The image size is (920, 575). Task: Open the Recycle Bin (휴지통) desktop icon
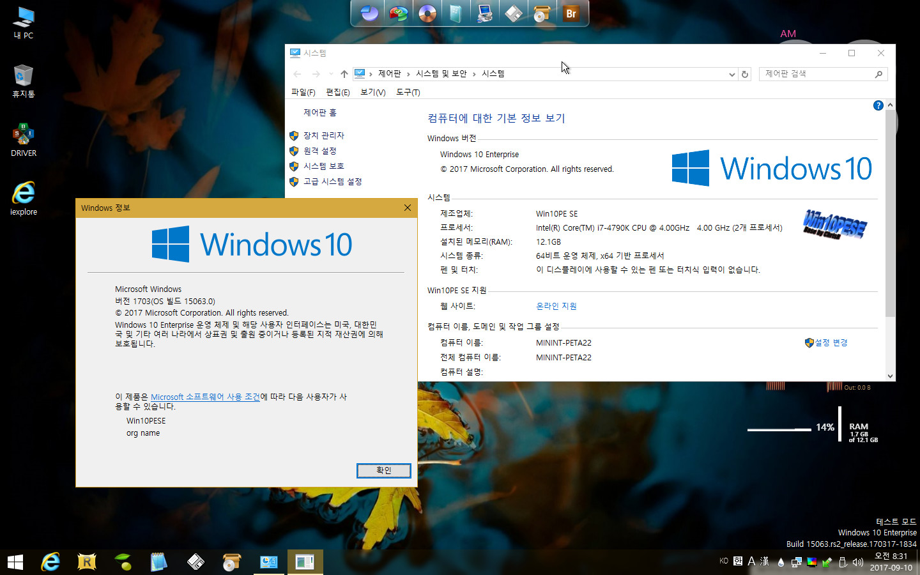tap(24, 81)
